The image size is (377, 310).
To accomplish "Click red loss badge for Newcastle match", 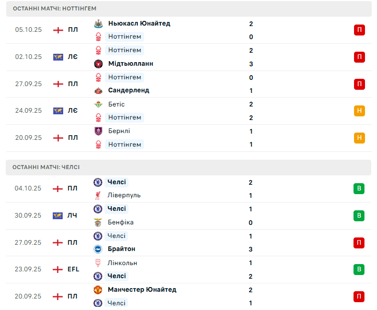I will 359,30.
